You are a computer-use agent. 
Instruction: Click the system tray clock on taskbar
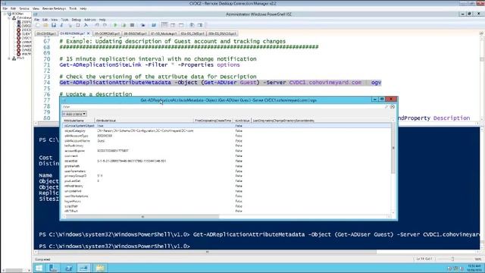pyautogui.click(x=474, y=268)
